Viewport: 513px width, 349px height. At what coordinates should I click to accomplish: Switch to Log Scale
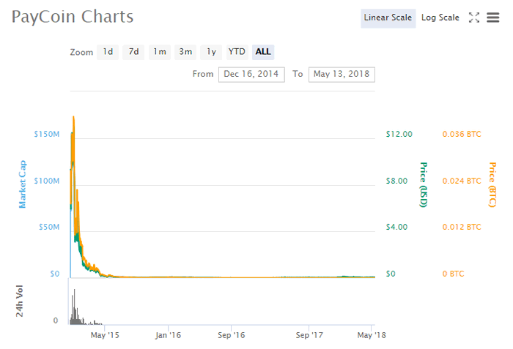440,18
